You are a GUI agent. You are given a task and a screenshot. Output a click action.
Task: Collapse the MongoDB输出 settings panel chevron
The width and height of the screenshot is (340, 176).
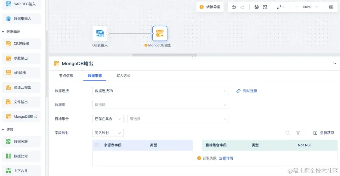(x=335, y=64)
